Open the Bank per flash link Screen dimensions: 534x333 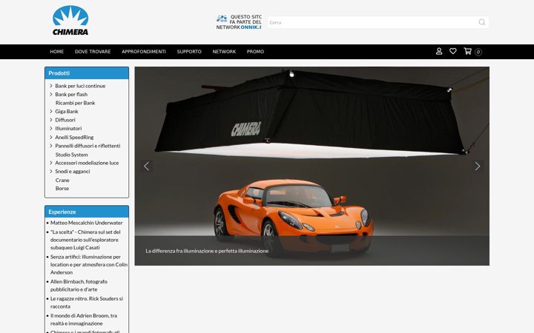pyautogui.click(x=71, y=95)
